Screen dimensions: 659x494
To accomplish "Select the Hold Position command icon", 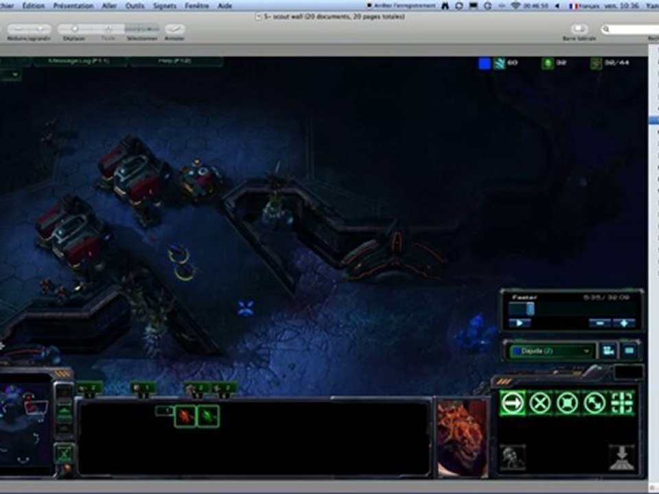I will tap(568, 403).
